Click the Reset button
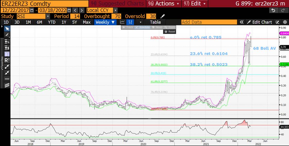Viewport: 289px width, 146px height. 169,32
